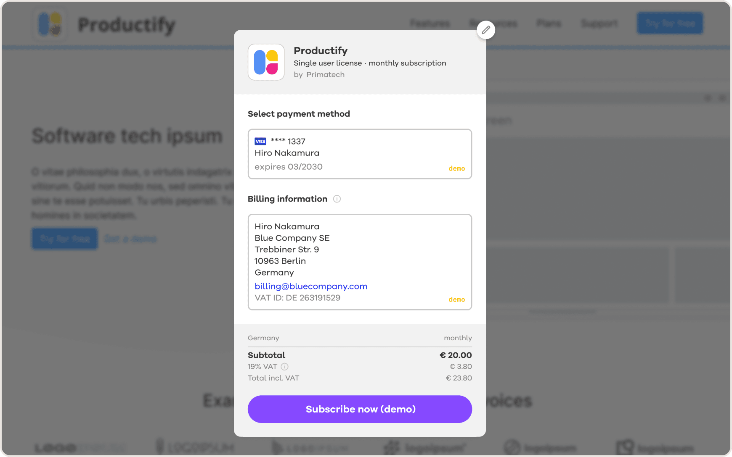Image resolution: width=732 pixels, height=457 pixels.
Task: Select the Visa ending 1337 payment method
Action: click(x=360, y=154)
